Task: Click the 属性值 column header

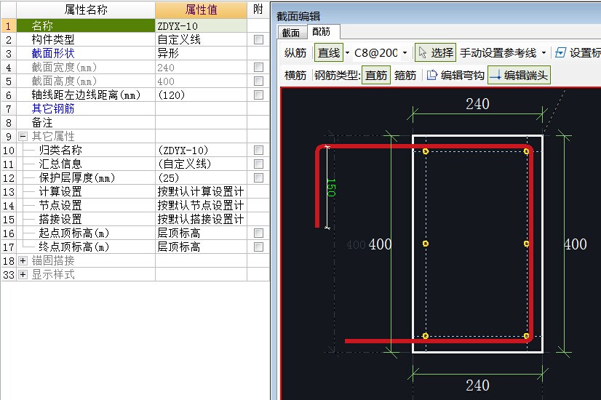Action: [201, 9]
